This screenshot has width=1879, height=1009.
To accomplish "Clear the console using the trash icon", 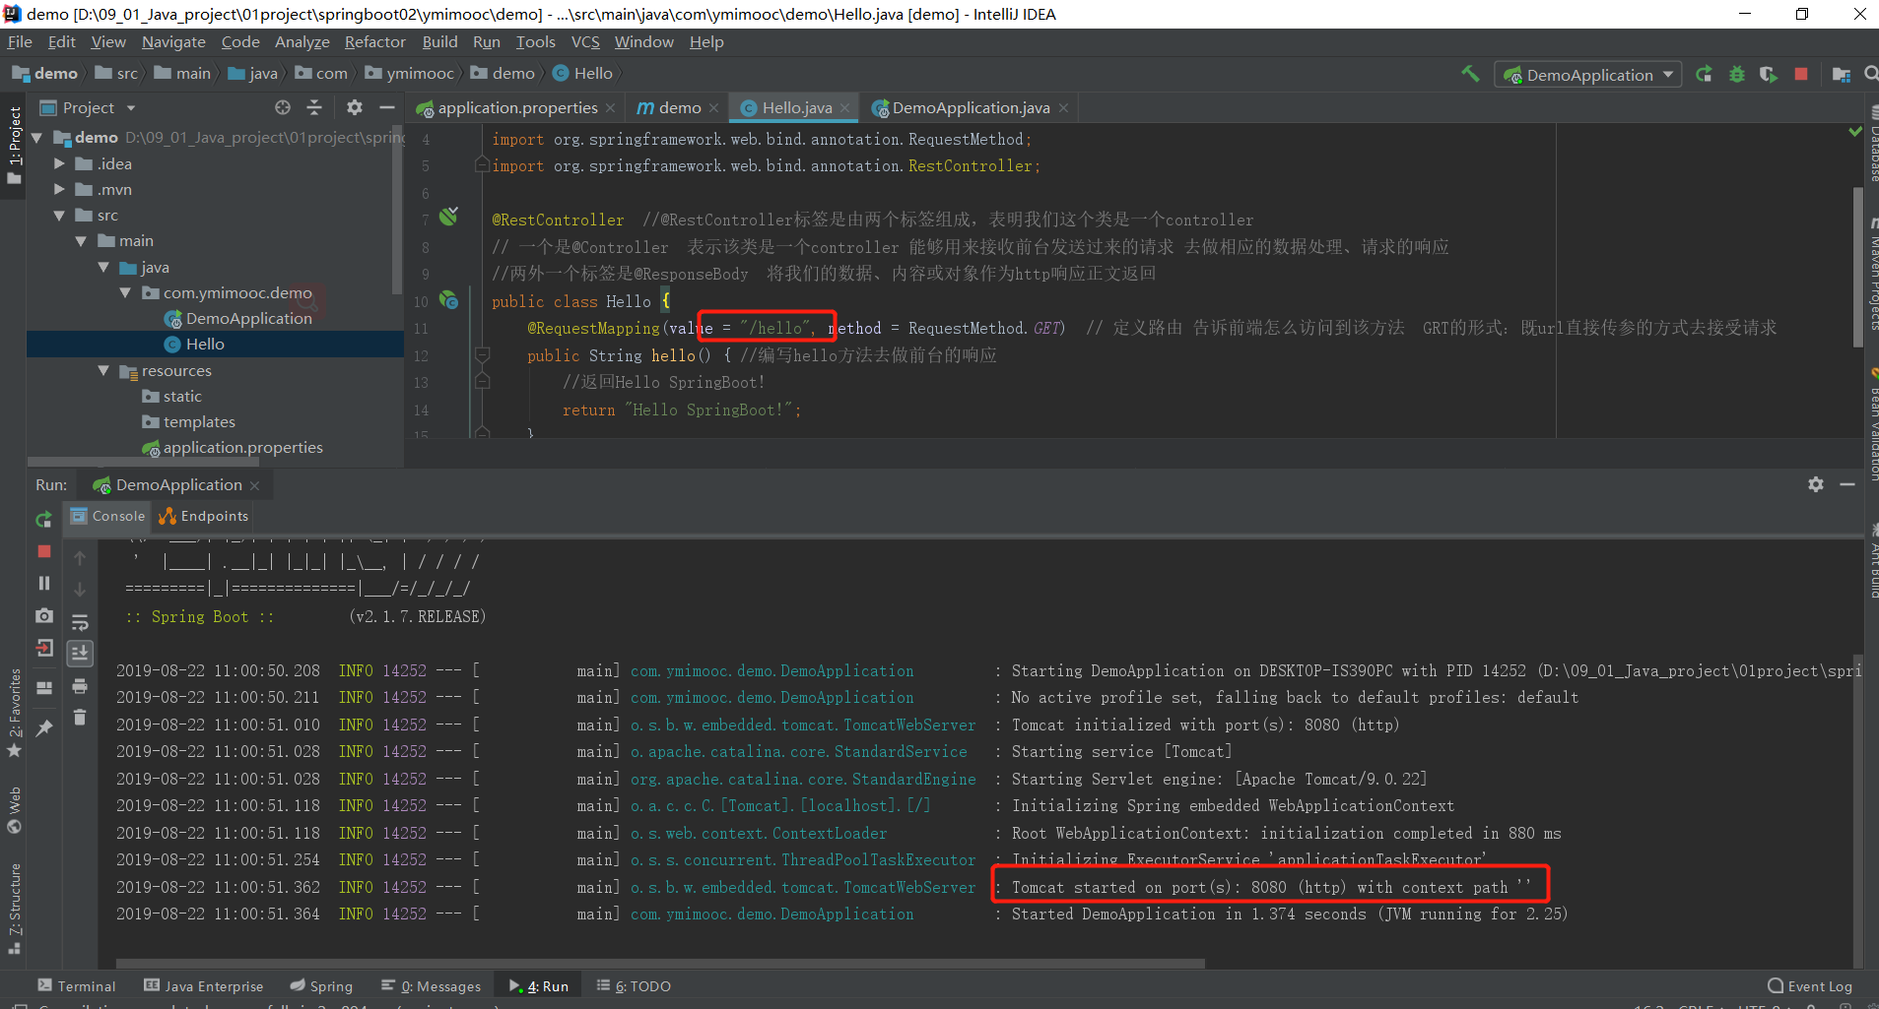I will tap(80, 717).
